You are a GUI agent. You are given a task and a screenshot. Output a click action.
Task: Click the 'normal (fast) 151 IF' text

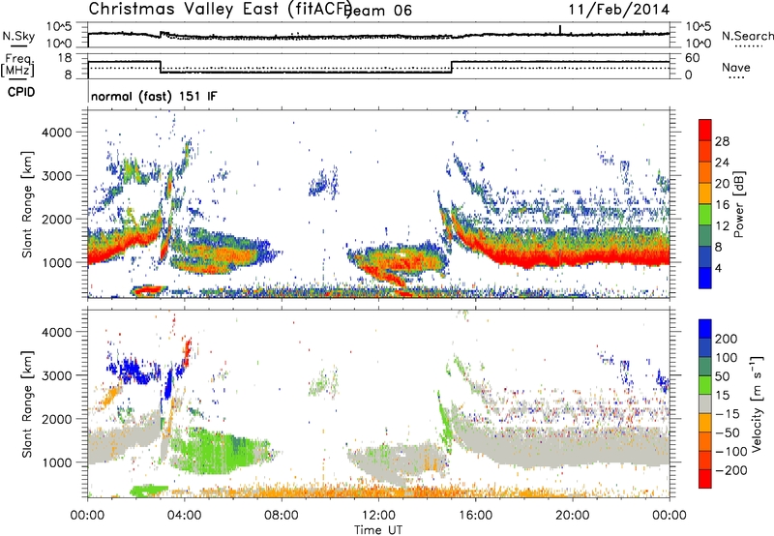tap(154, 96)
